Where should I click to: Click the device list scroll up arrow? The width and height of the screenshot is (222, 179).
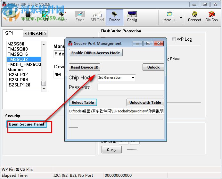(44, 44)
